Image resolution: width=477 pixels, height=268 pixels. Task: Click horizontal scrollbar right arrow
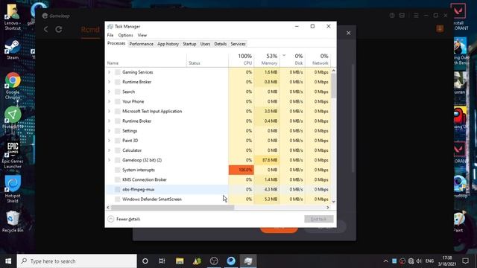[328, 208]
